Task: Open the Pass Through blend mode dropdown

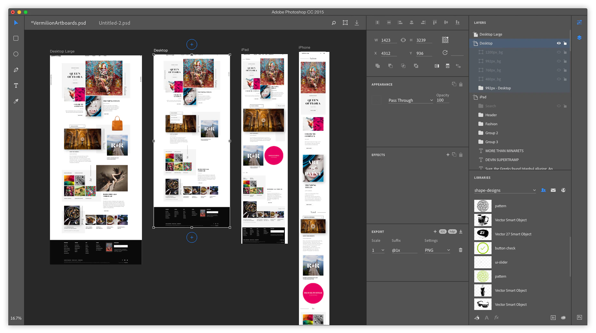Action: pos(410,100)
